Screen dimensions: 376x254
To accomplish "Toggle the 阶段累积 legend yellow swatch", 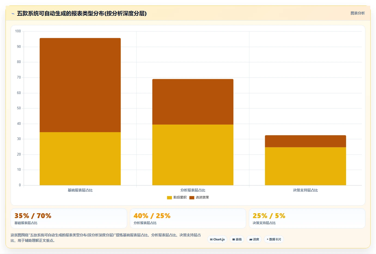I will [169, 197].
